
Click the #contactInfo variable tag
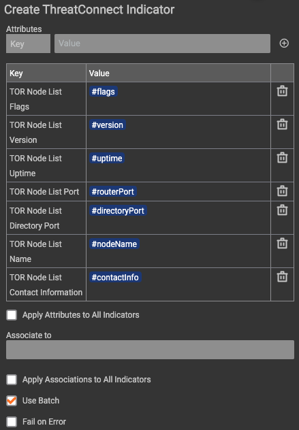pos(115,277)
